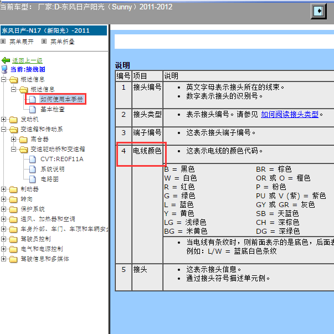Click the arrow panel toggle button at top right

(318, 11)
